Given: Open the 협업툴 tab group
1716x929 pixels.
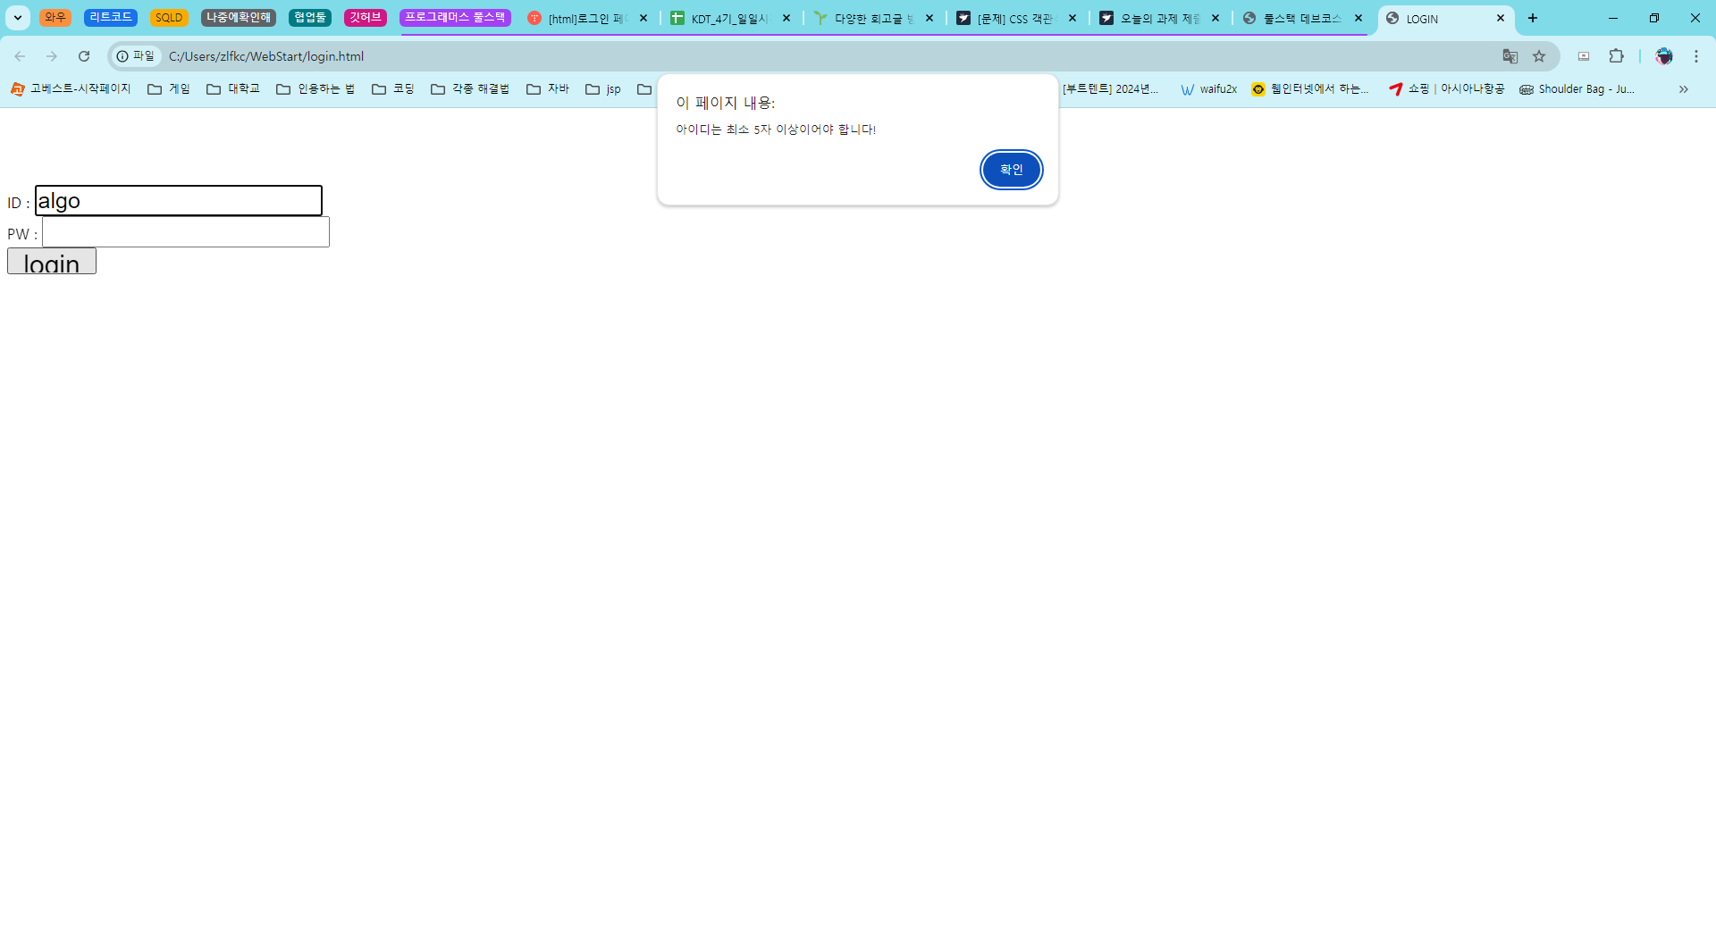Looking at the screenshot, I should pyautogui.click(x=310, y=18).
